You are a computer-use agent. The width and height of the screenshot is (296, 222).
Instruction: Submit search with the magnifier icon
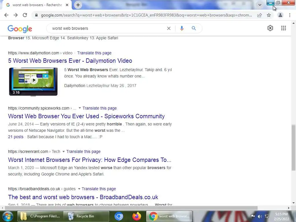(x=194, y=28)
